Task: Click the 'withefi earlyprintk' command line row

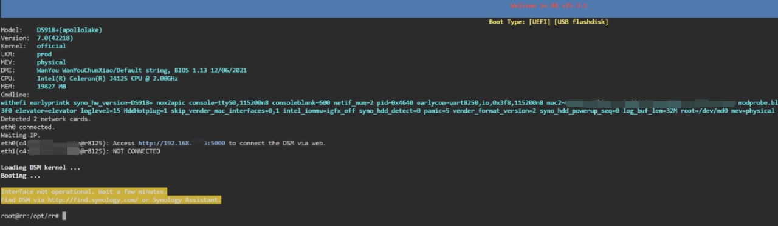Action: click(389, 103)
